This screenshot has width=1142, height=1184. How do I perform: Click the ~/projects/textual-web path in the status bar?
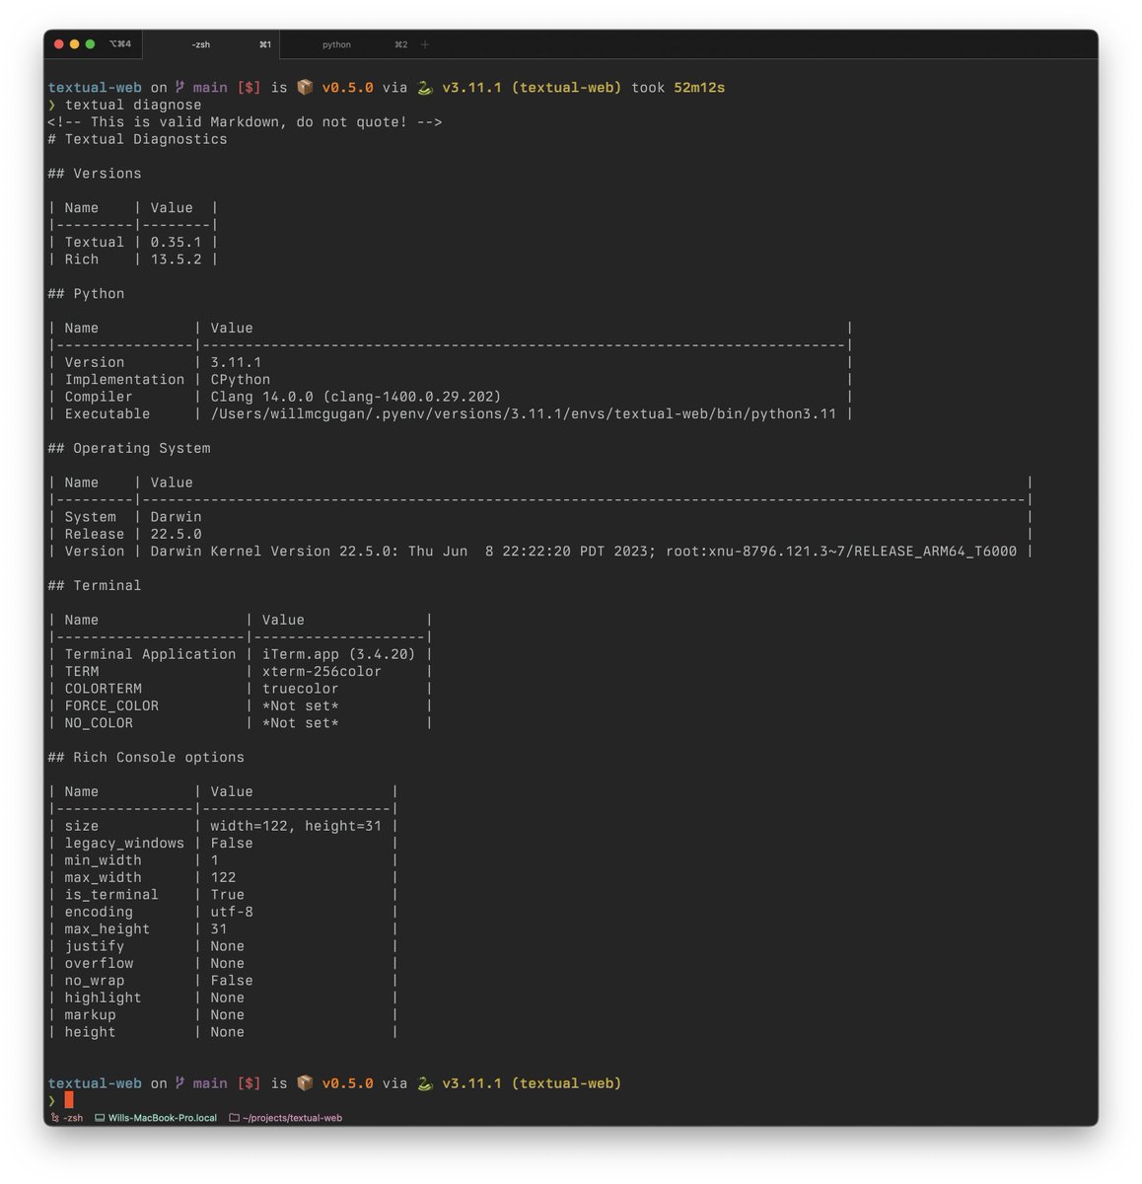click(x=291, y=1118)
